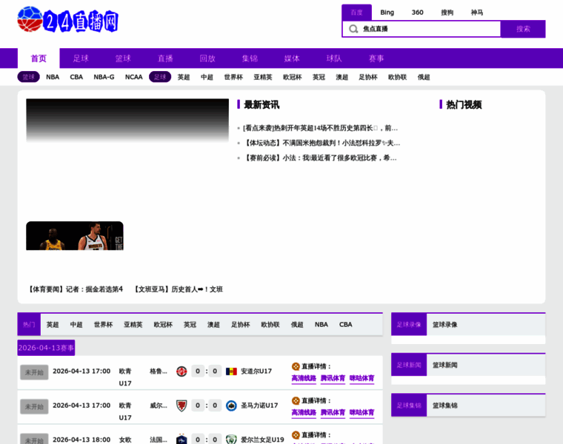The height and width of the screenshot is (444, 563).
Task: Open 篮球 in main navigation
Action: pyautogui.click(x=123, y=58)
